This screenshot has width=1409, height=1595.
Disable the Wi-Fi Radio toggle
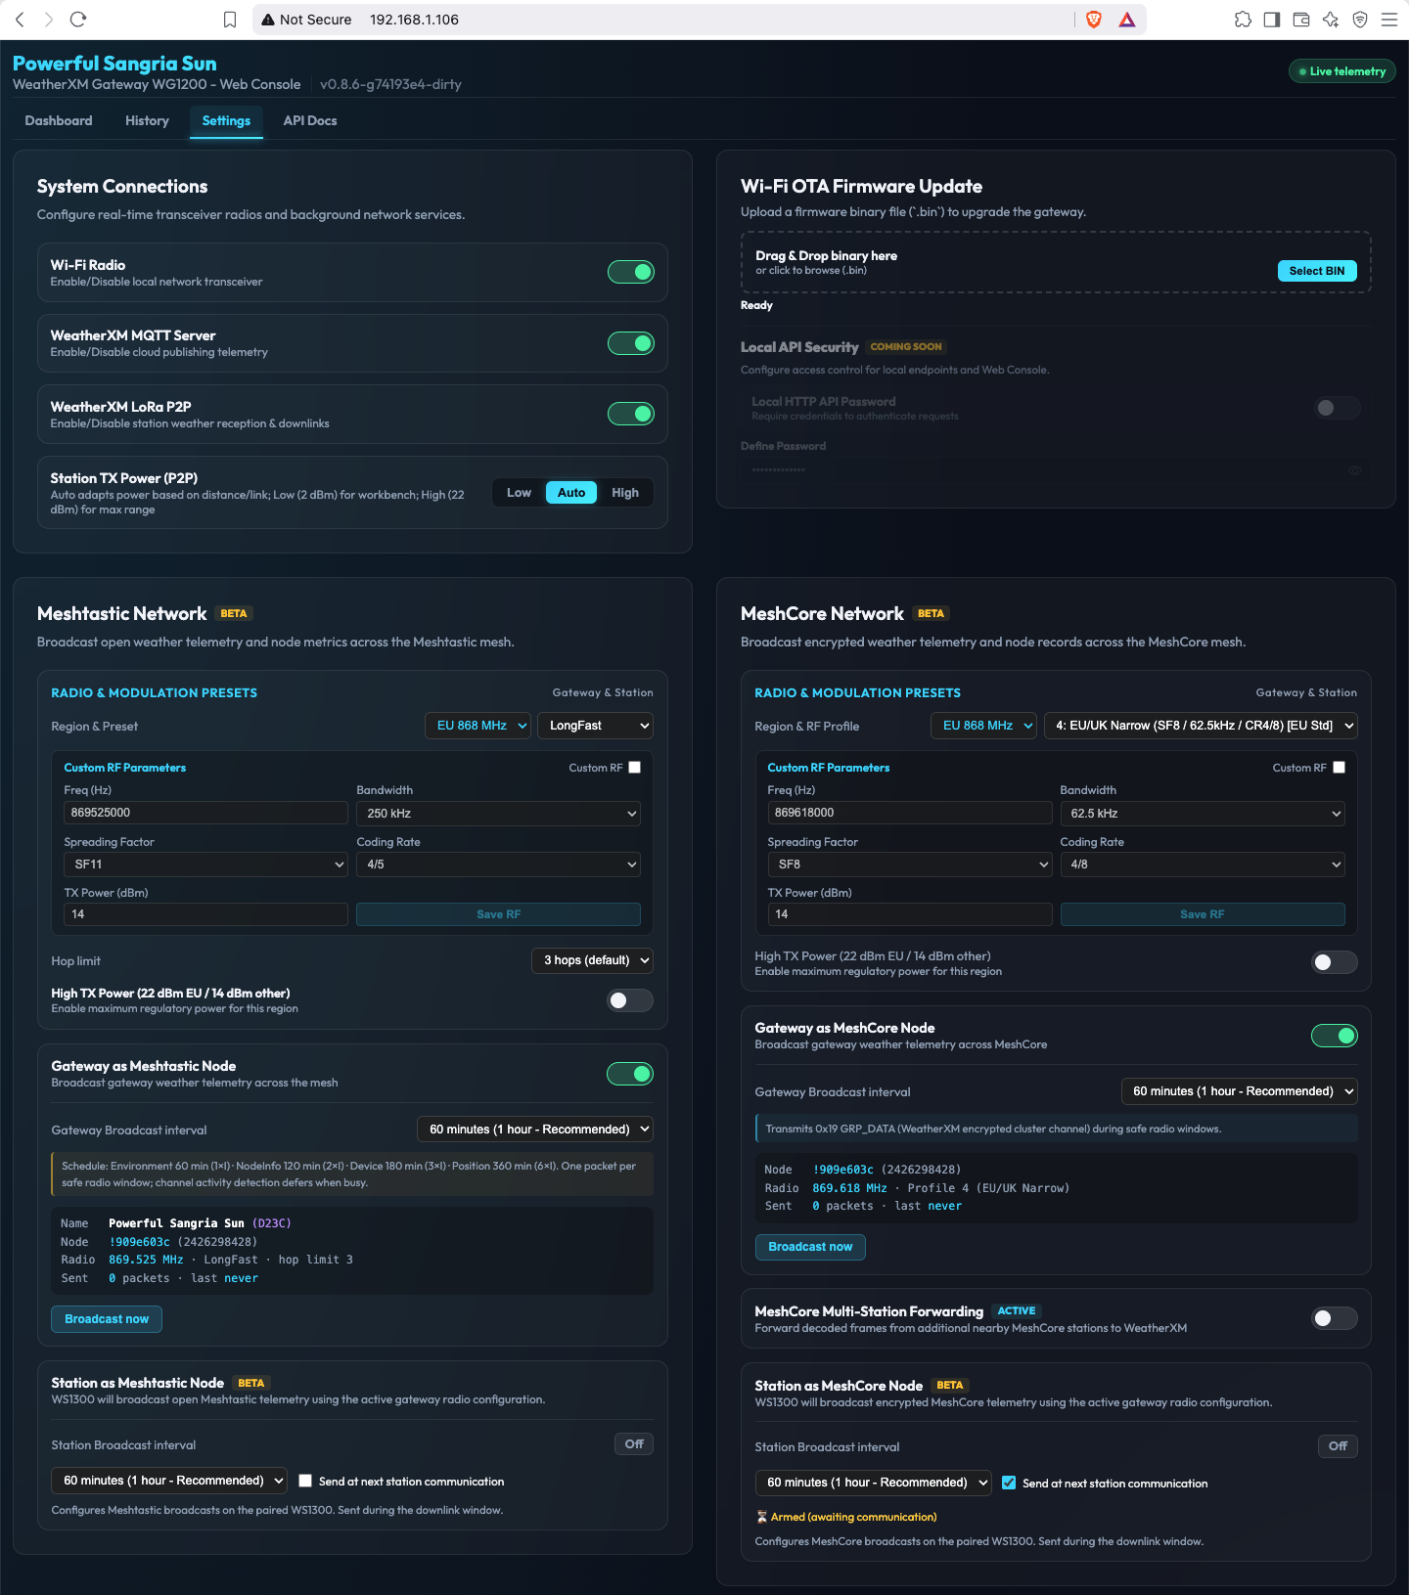pyautogui.click(x=631, y=272)
